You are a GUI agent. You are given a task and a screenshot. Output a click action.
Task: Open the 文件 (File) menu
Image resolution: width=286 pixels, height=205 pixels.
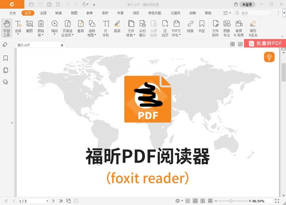coord(13,13)
